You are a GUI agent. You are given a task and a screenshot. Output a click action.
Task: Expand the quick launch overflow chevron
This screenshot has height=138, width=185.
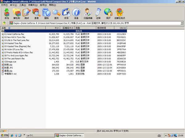(24, 135)
